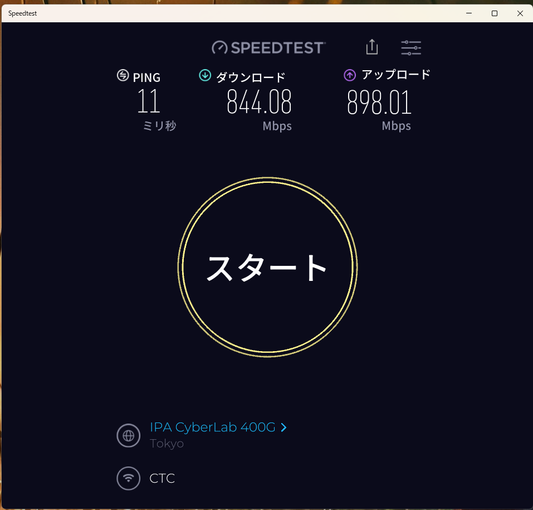This screenshot has height=510, width=533.
Task: Open connection options via the sliders control
Action: [410, 47]
